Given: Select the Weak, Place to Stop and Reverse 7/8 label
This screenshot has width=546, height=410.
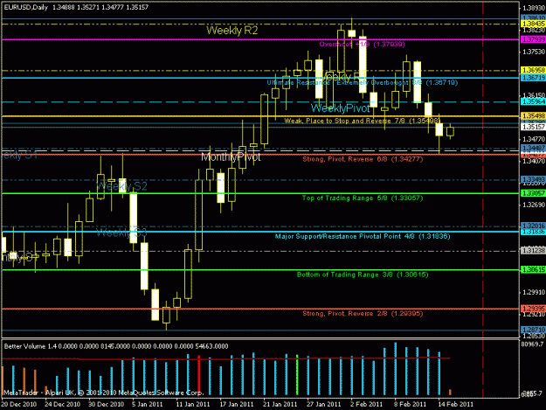Looking at the screenshot, I should point(362,121).
